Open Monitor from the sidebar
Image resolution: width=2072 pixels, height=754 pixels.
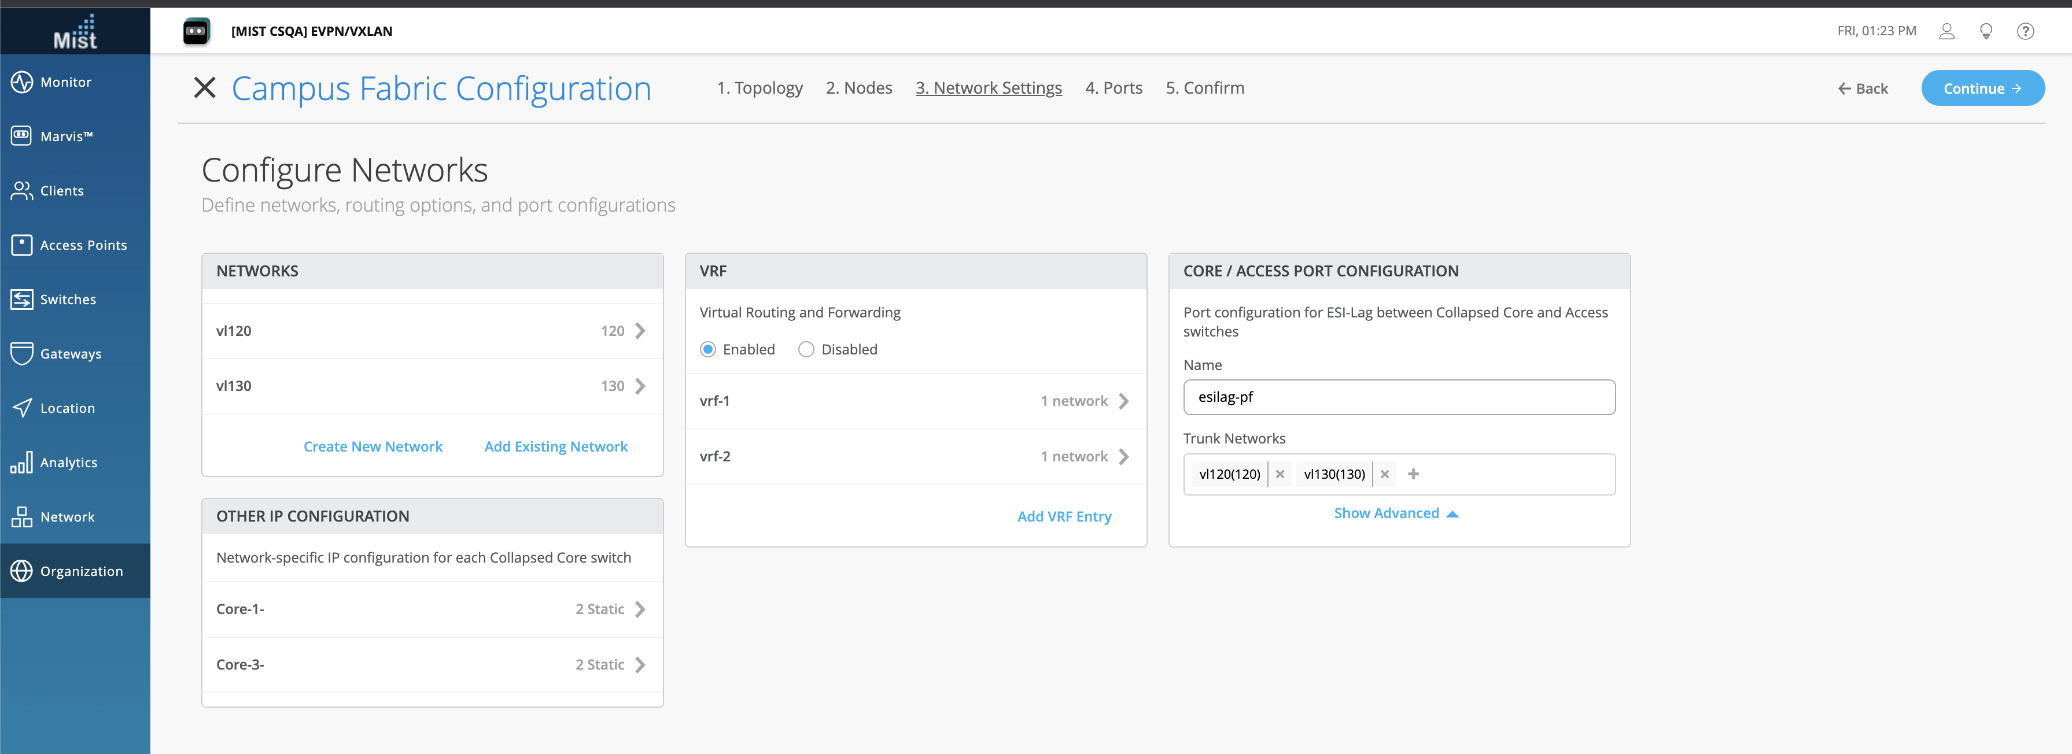pyautogui.click(x=65, y=82)
